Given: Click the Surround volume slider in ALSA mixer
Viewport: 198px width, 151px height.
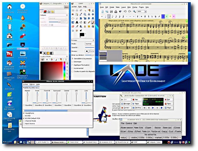Looking at the screenshot, I should pos(57,97).
